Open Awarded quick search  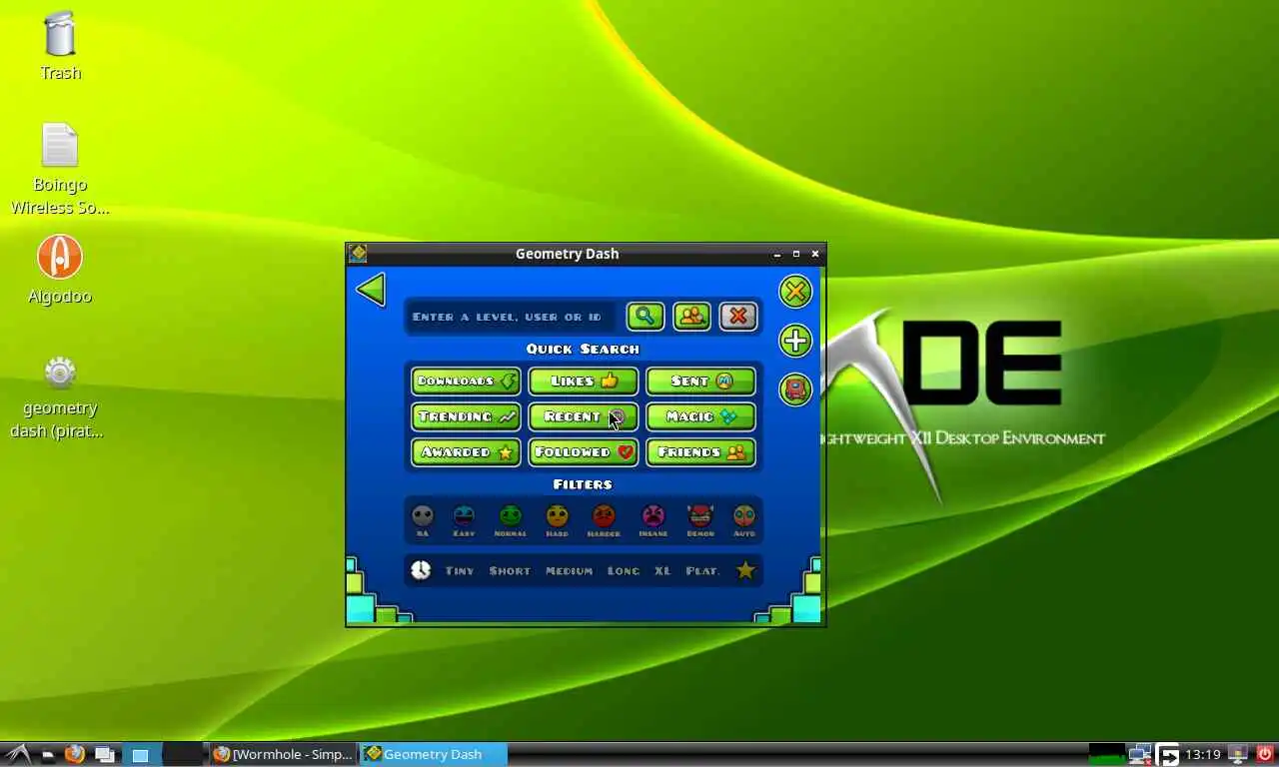(x=466, y=451)
